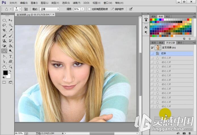The width and height of the screenshot is (197, 135).
Task: Swap foreground and background colors
Action: click(10, 71)
